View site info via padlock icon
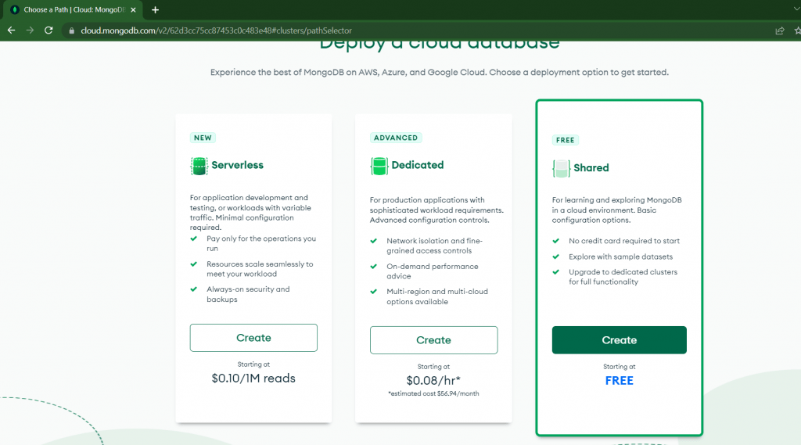This screenshot has width=801, height=445. click(x=71, y=31)
